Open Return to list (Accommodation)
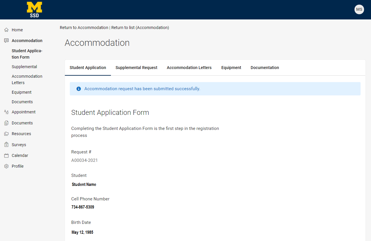The height and width of the screenshot is (241, 371). pyautogui.click(x=140, y=28)
